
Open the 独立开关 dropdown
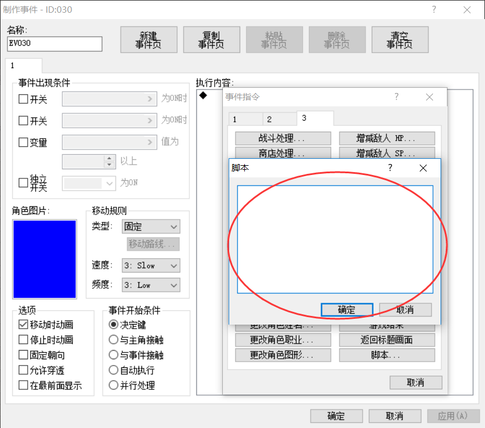[89, 183]
